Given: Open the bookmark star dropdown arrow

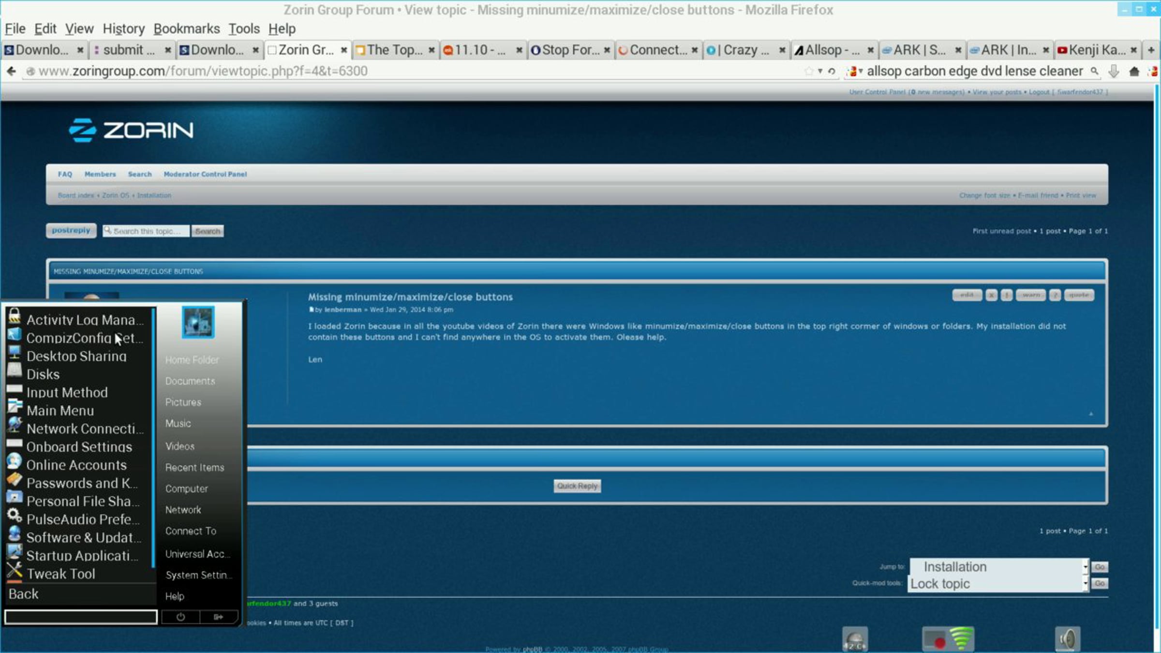Looking at the screenshot, I should pyautogui.click(x=820, y=72).
